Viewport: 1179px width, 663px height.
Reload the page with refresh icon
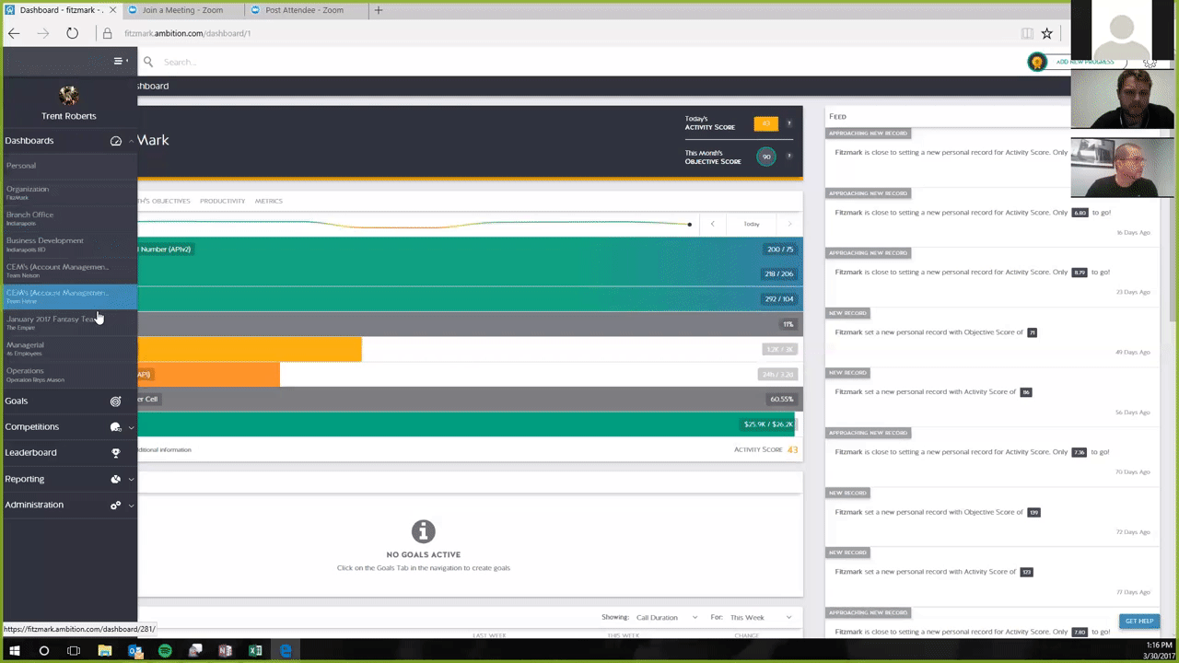coord(72,33)
